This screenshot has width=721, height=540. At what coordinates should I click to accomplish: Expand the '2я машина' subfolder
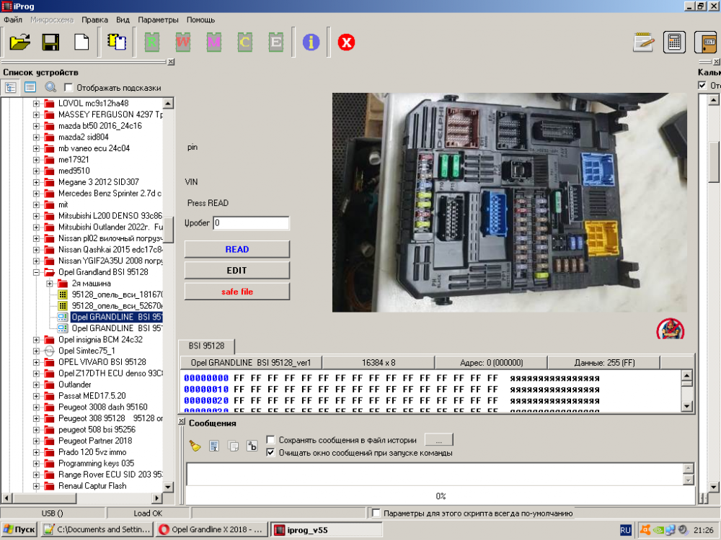[x=50, y=284]
